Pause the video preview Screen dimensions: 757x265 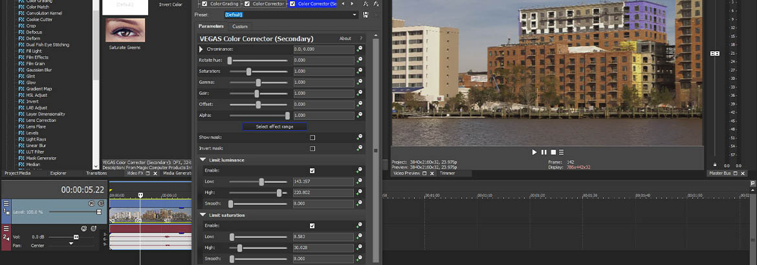coord(544,152)
